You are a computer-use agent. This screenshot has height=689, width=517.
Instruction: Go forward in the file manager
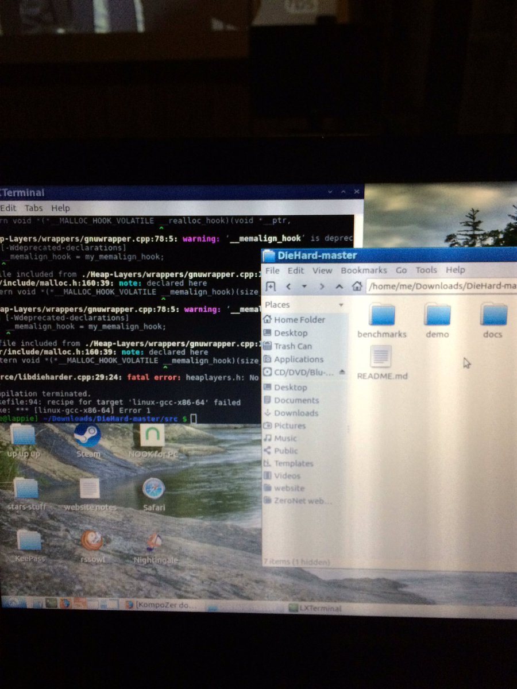(322, 286)
